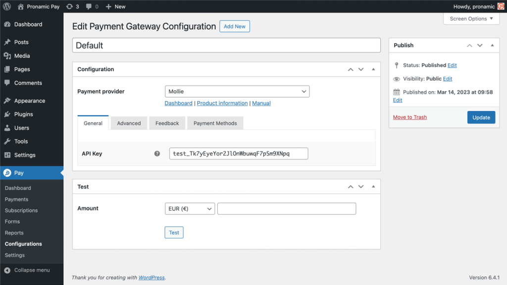
Task: Edit the Public visibility
Action: [448, 79]
